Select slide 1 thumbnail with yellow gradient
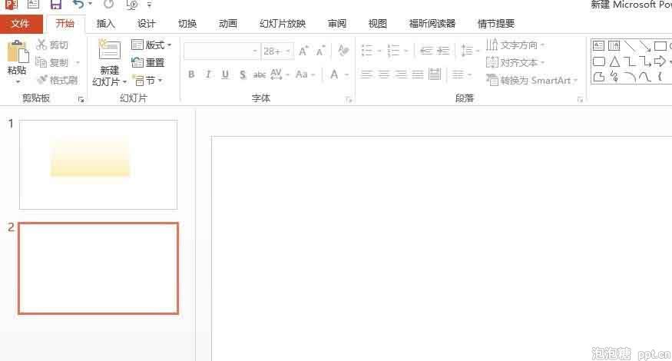This screenshot has height=361, width=672. pyautogui.click(x=98, y=164)
